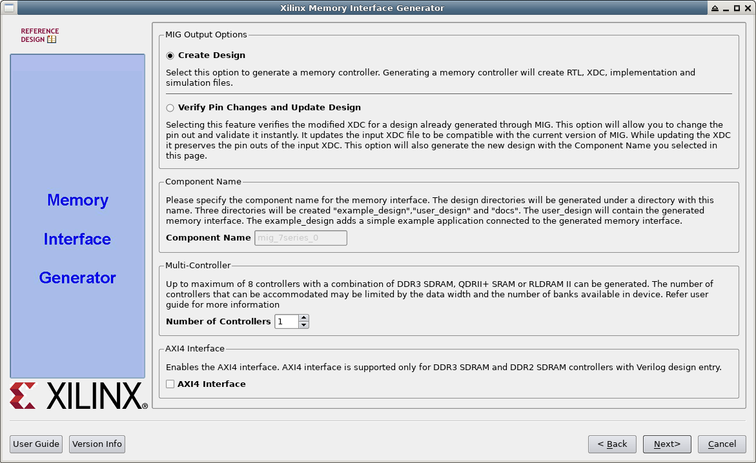Enable the AXI4 Interface checkbox
This screenshot has height=463, width=756.
coord(170,384)
